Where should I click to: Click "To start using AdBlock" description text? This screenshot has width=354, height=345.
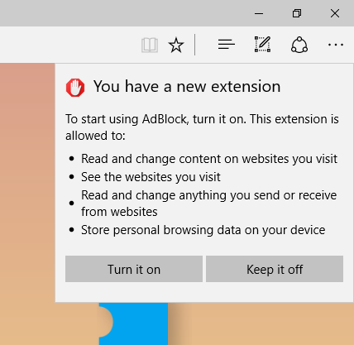[202, 127]
